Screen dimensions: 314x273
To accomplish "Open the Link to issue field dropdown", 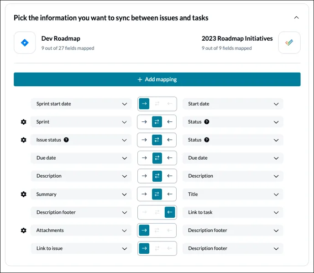I will pyautogui.click(x=81, y=248).
